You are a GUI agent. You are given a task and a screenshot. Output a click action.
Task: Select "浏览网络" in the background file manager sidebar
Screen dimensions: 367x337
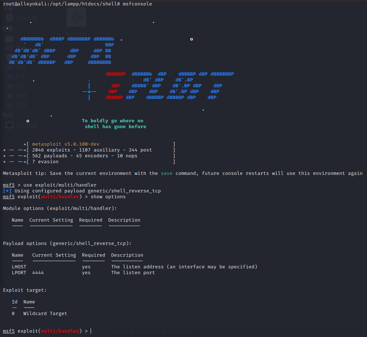(26, 126)
